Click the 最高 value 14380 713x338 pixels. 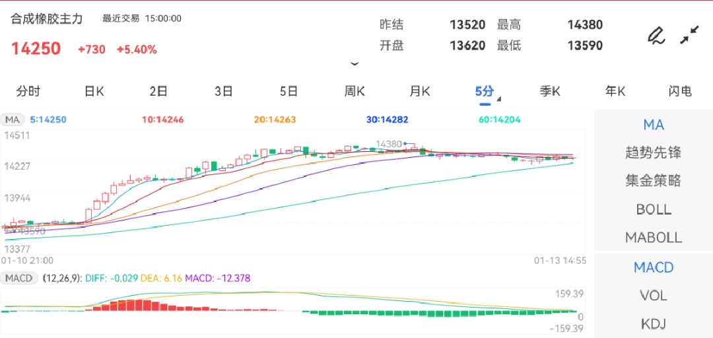(x=585, y=24)
